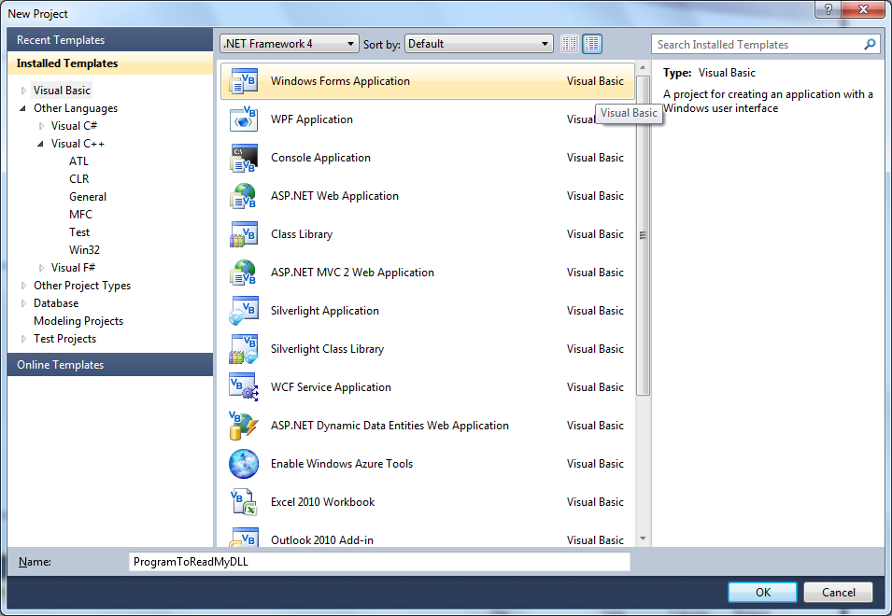Click the search magnifier icon
Viewport: 892px width, 616px height.
pos(870,44)
